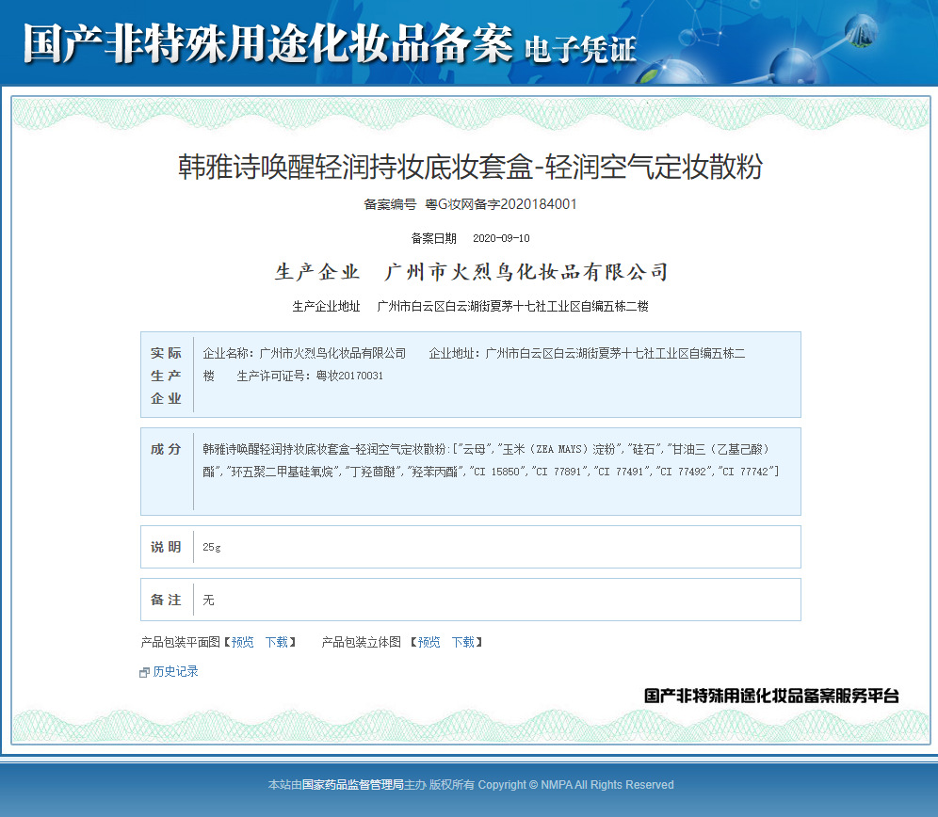Click the filing date 2020-09-10
This screenshot has height=817, width=938.
coord(501,239)
